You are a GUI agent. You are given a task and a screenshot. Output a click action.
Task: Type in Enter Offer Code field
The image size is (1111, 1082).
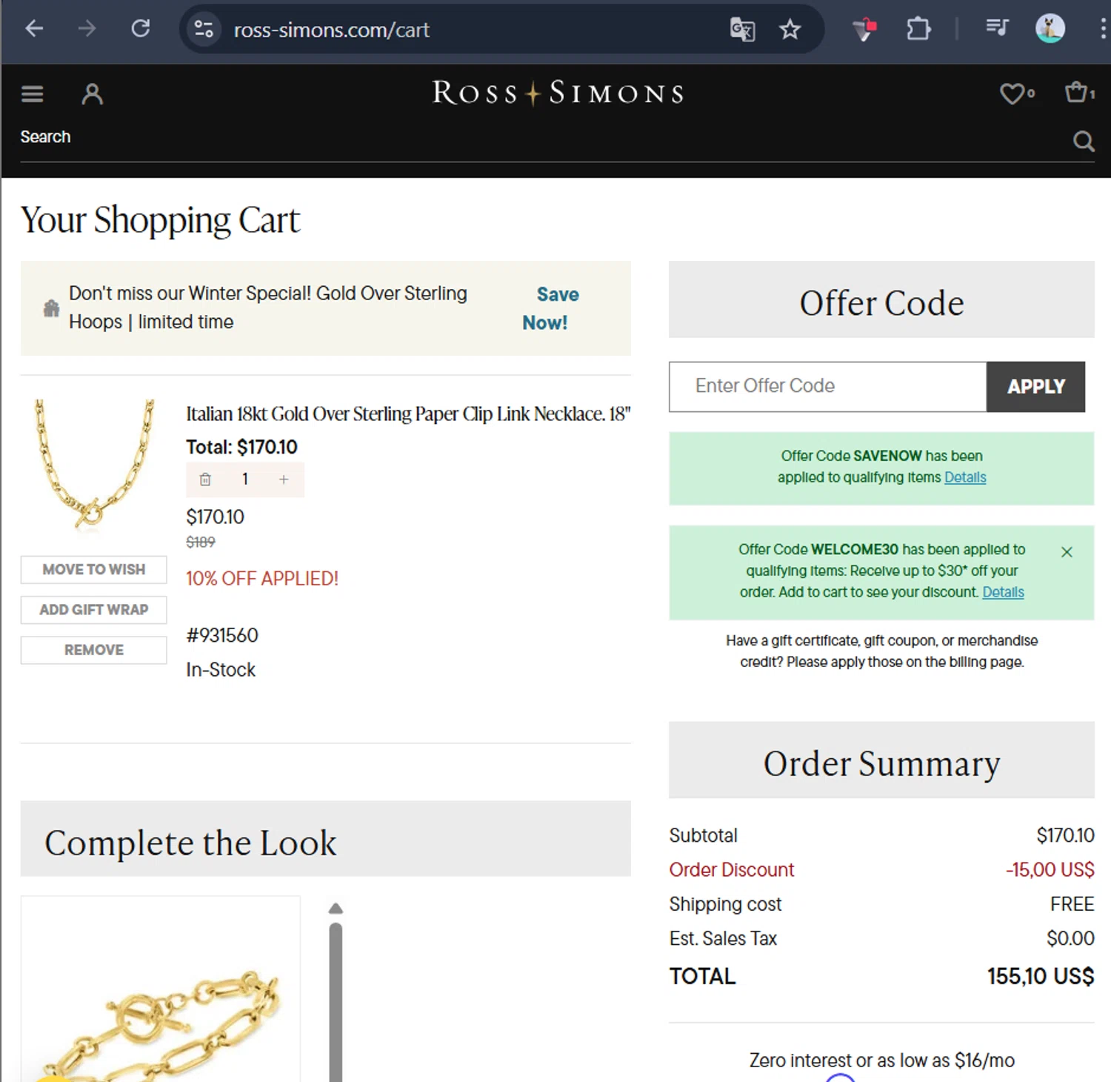point(827,386)
